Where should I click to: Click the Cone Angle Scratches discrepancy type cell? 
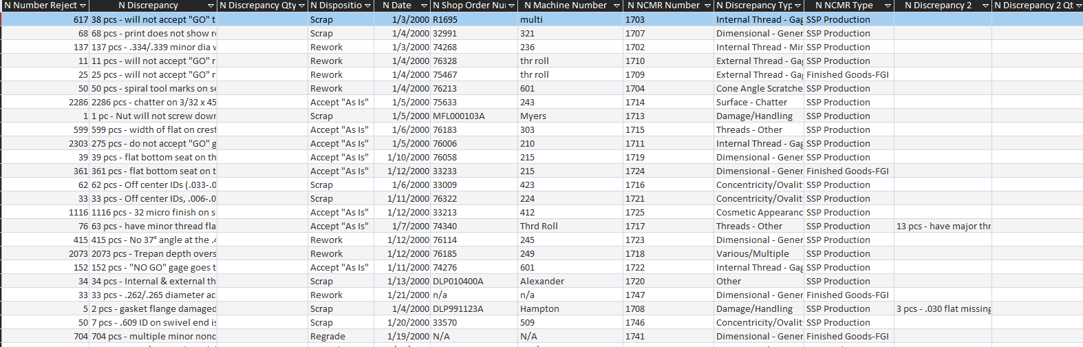(x=759, y=89)
